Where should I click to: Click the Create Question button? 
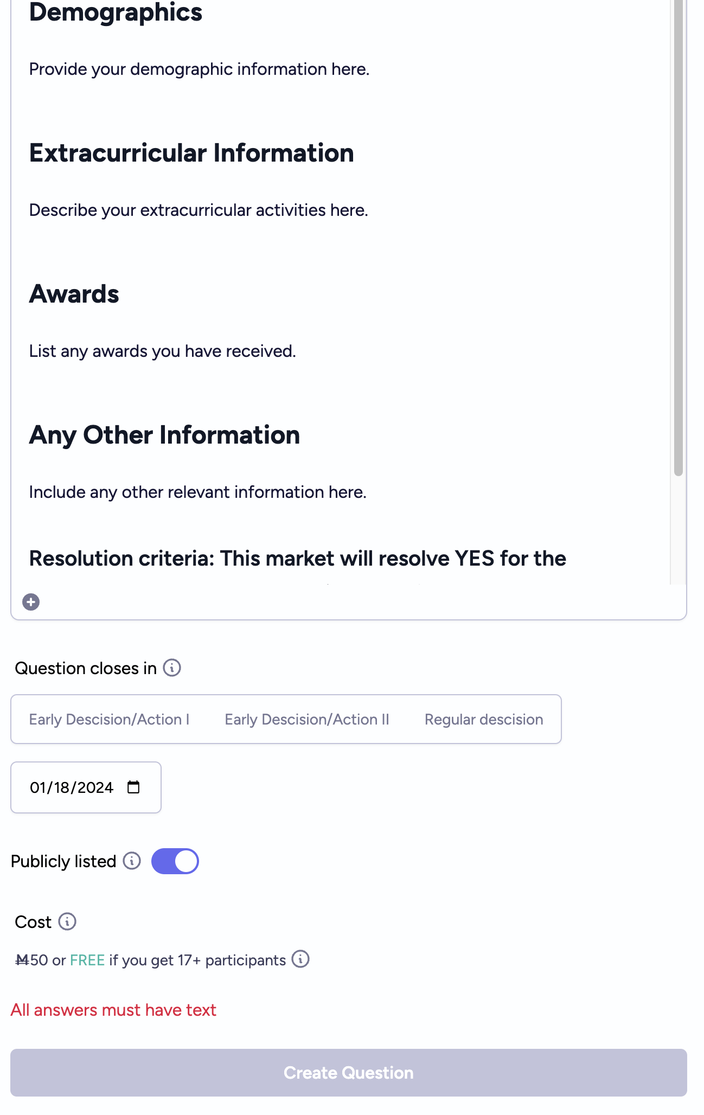tap(349, 1073)
